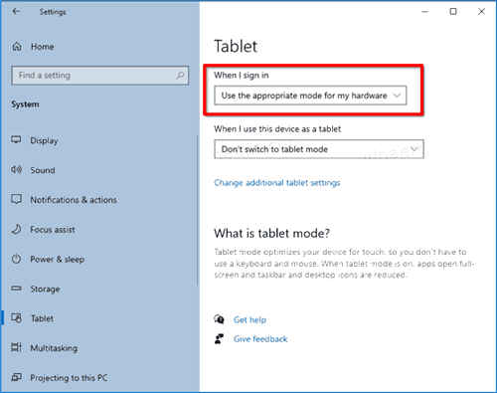
Task: Go to Power & sleep settings
Action: click(x=57, y=259)
